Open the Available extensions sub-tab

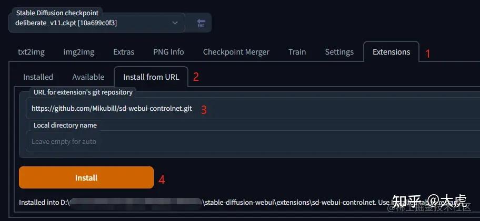88,77
